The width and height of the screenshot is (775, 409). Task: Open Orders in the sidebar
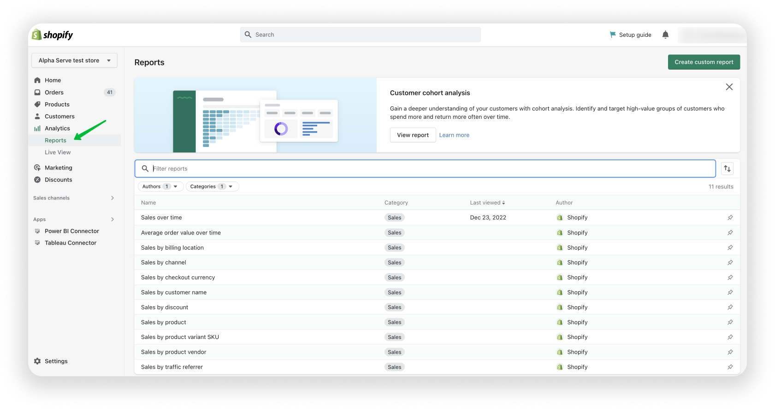tap(54, 93)
